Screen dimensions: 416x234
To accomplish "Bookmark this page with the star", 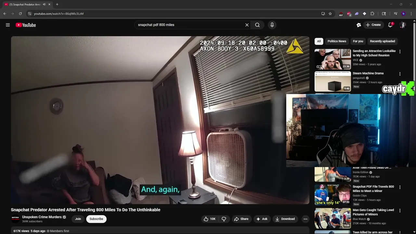I will pos(330,14).
